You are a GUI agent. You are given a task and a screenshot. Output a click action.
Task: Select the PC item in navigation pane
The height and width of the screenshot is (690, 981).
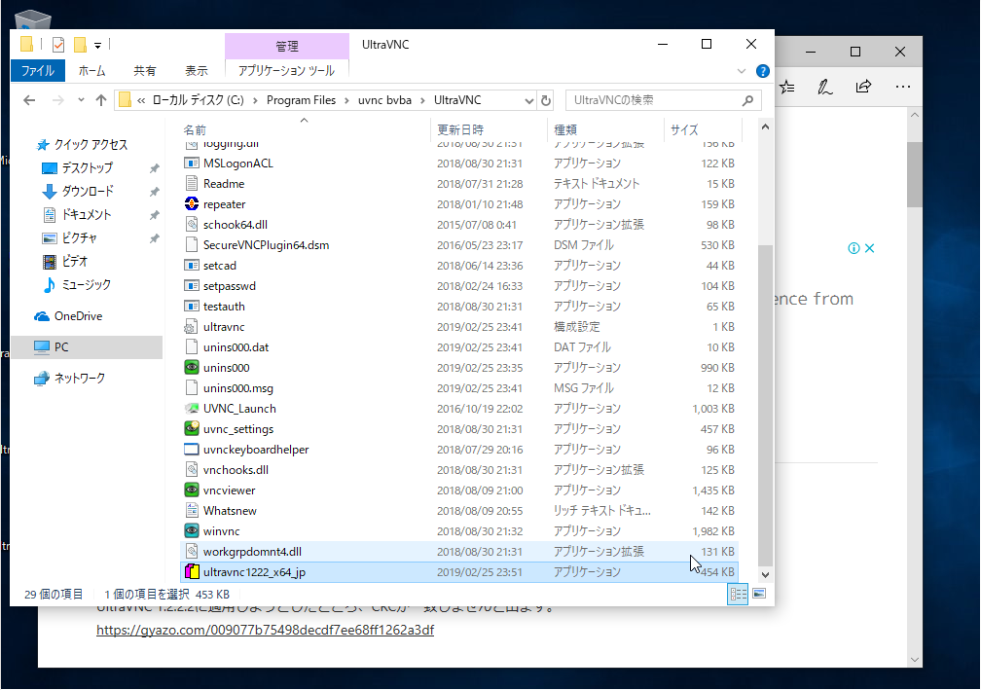[x=61, y=347]
